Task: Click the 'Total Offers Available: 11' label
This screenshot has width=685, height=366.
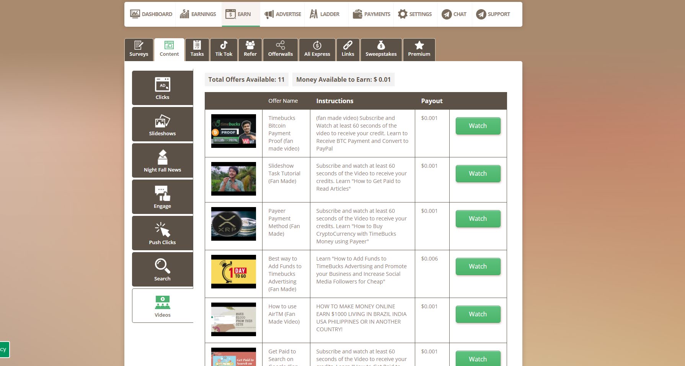Action: coord(246,79)
